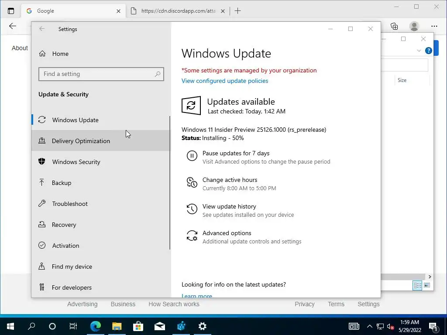
Task: Click the Learn more link
Action: click(x=197, y=296)
